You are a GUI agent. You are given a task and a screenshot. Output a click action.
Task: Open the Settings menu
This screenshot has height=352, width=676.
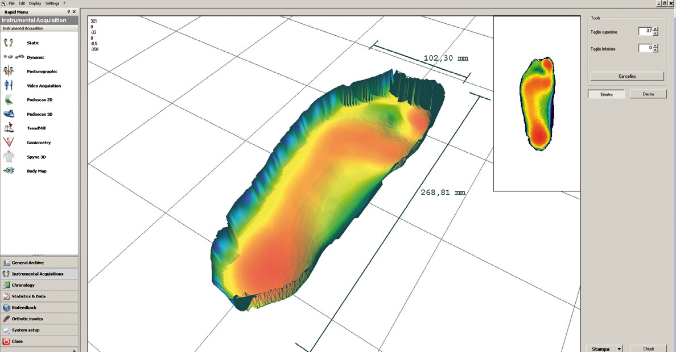[52, 3]
